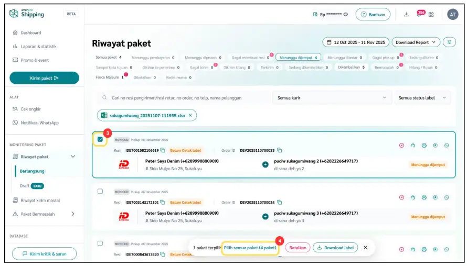This screenshot has width=467, height=266.
Task: Open notifications bell with 356 badge
Action: tap(419, 15)
